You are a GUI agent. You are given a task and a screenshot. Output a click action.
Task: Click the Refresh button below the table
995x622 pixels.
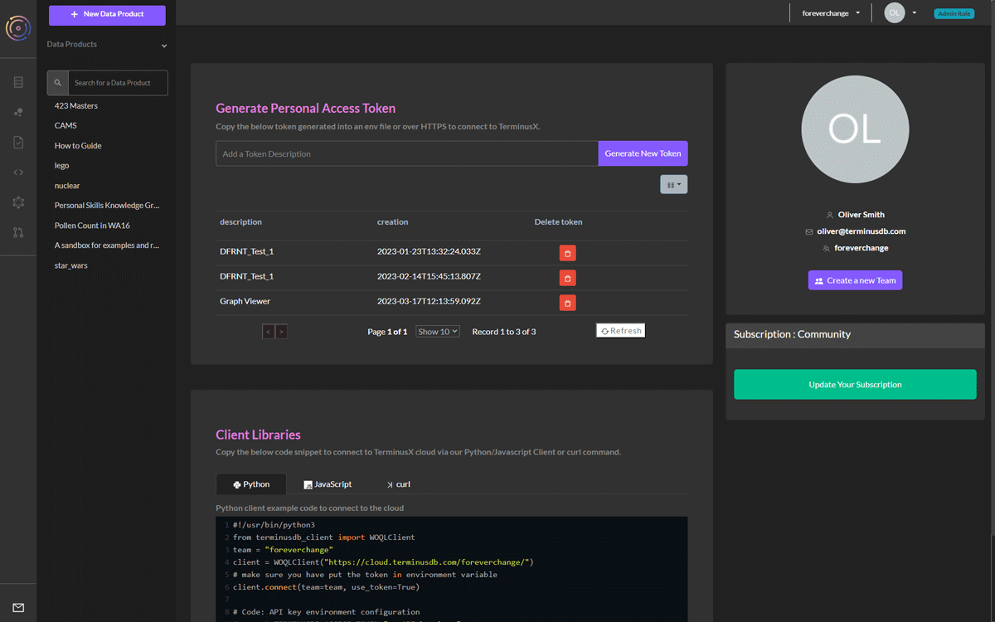coord(620,330)
